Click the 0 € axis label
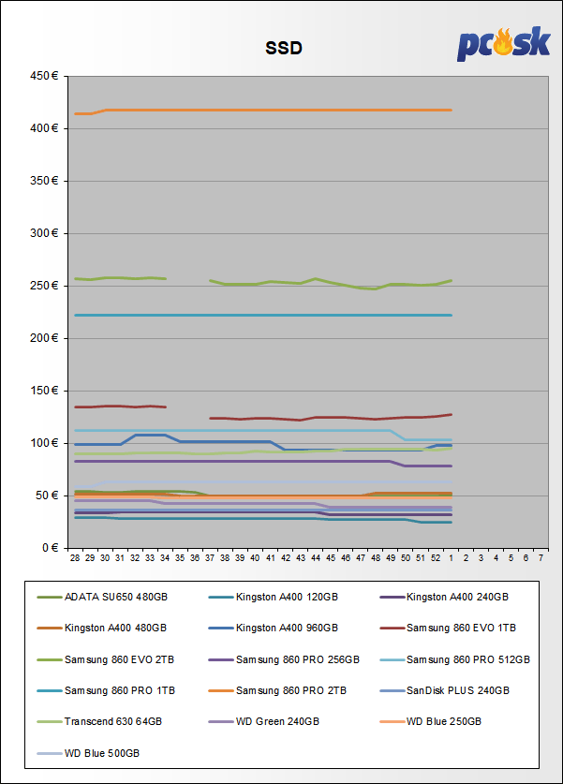Image resolution: width=563 pixels, height=784 pixels. [x=50, y=548]
